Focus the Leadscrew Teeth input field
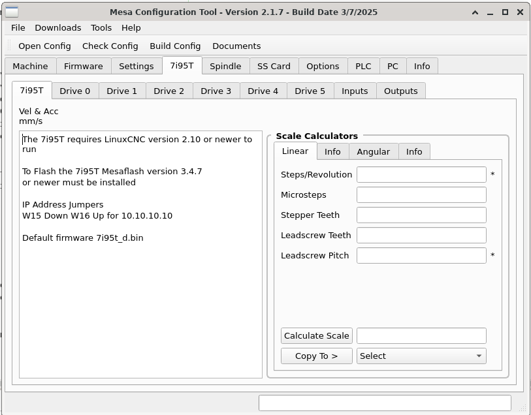Viewport: 531px width, 415px height. (x=421, y=236)
